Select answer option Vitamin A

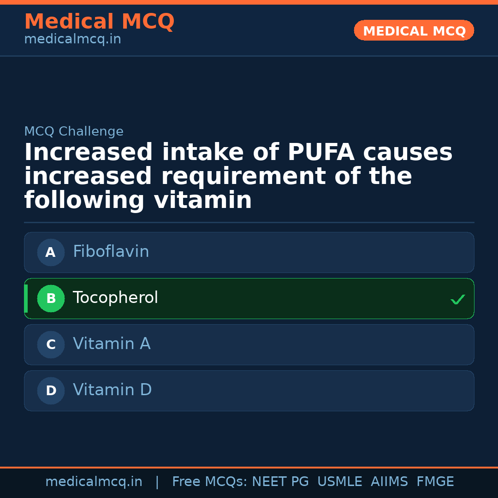[x=249, y=344]
